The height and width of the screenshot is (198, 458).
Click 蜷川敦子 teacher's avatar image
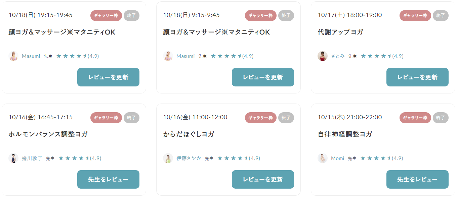click(13, 158)
